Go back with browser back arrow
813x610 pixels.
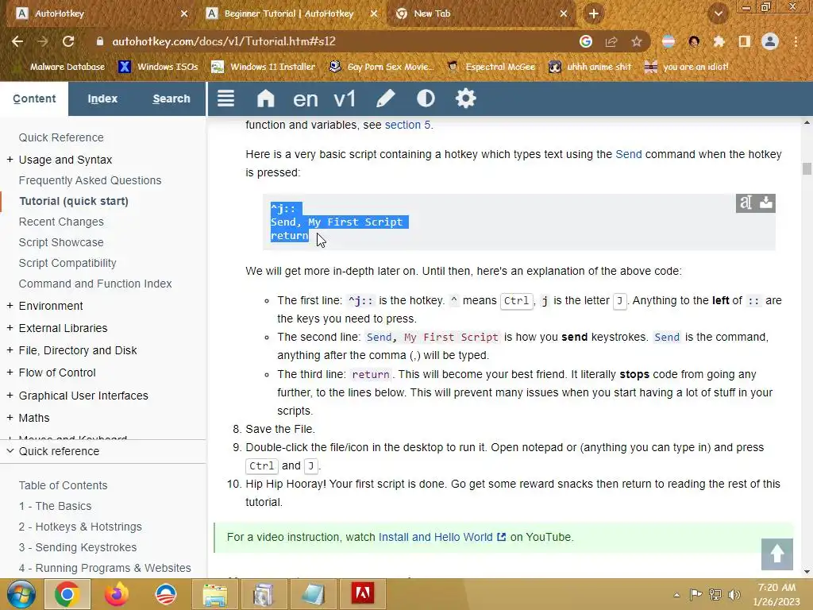pos(17,41)
